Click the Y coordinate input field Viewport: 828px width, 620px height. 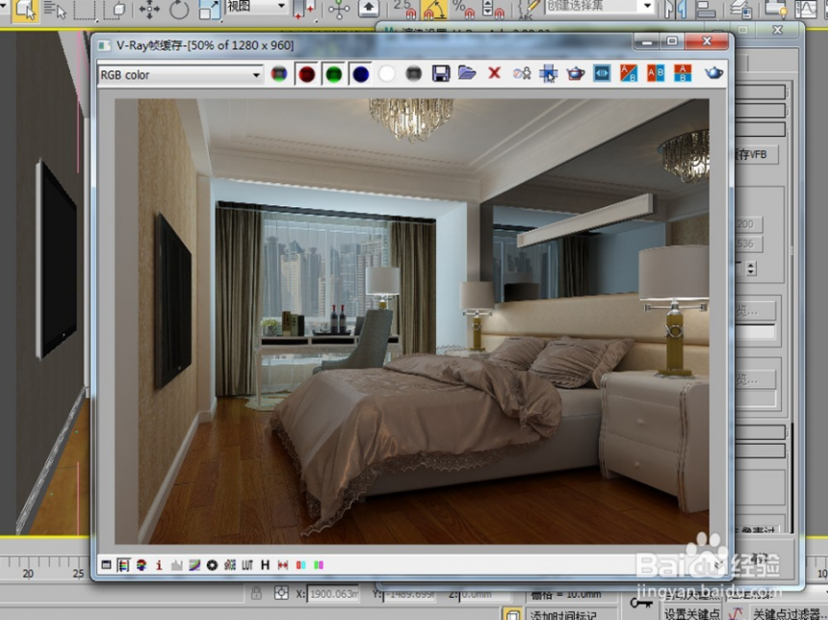(x=409, y=594)
